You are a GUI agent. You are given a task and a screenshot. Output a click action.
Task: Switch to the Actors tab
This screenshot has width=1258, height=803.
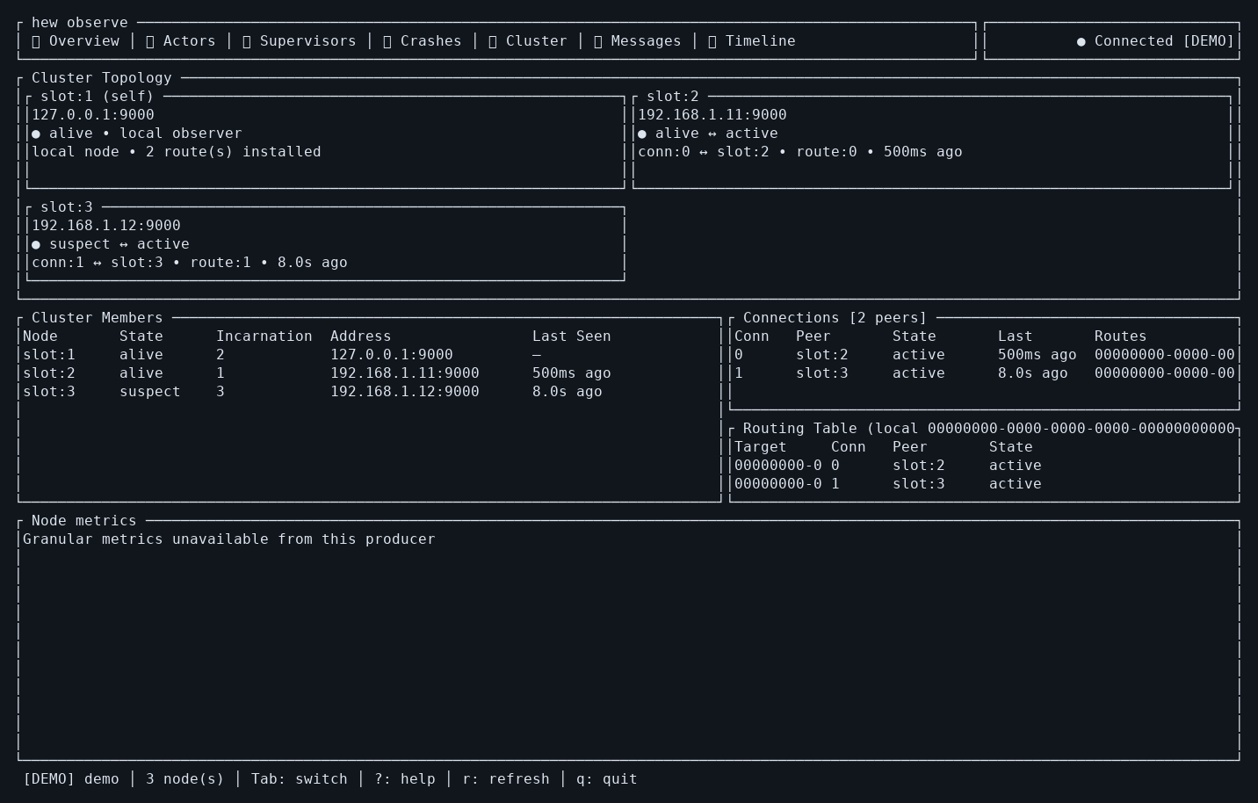pyautogui.click(x=181, y=41)
